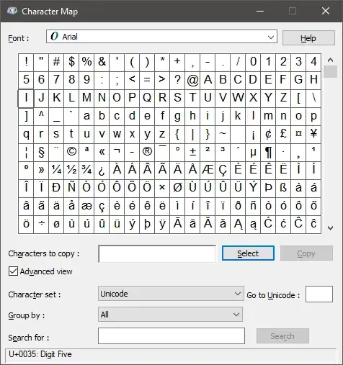Select the digit 5 character cell
343x365 pixels.
(x=26, y=80)
